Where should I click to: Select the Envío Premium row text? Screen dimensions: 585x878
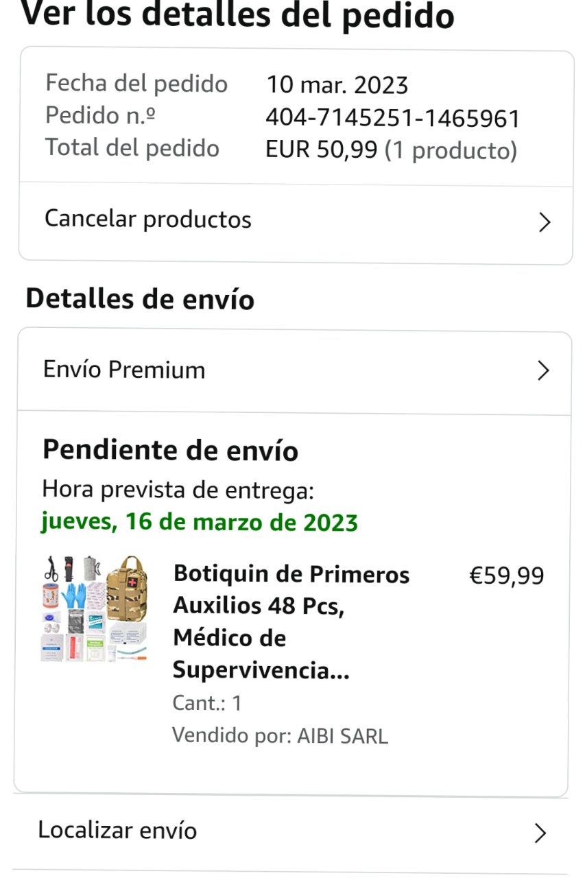pyautogui.click(x=124, y=370)
